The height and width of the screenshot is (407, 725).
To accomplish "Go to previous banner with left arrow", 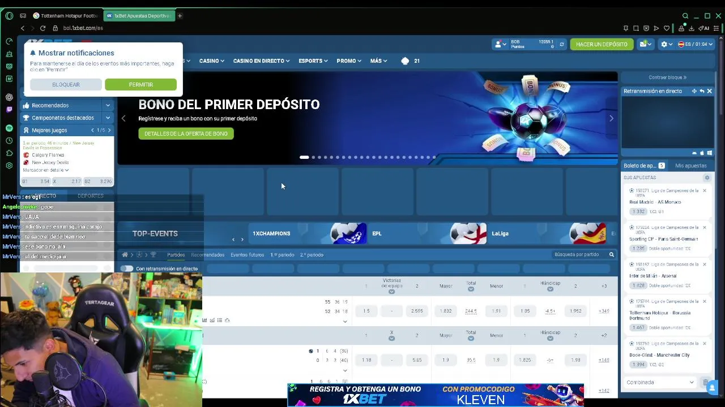I will pyautogui.click(x=123, y=118).
